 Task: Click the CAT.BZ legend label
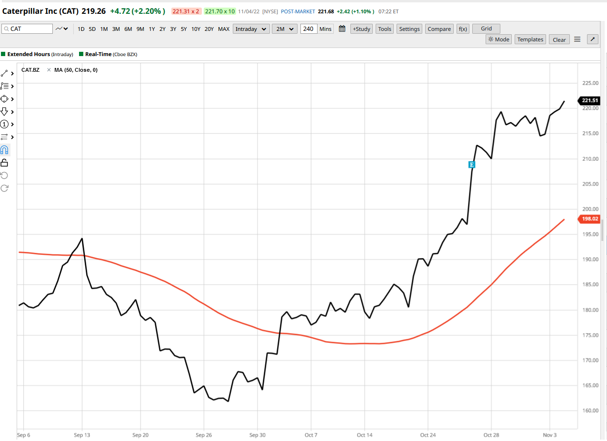pyautogui.click(x=30, y=70)
